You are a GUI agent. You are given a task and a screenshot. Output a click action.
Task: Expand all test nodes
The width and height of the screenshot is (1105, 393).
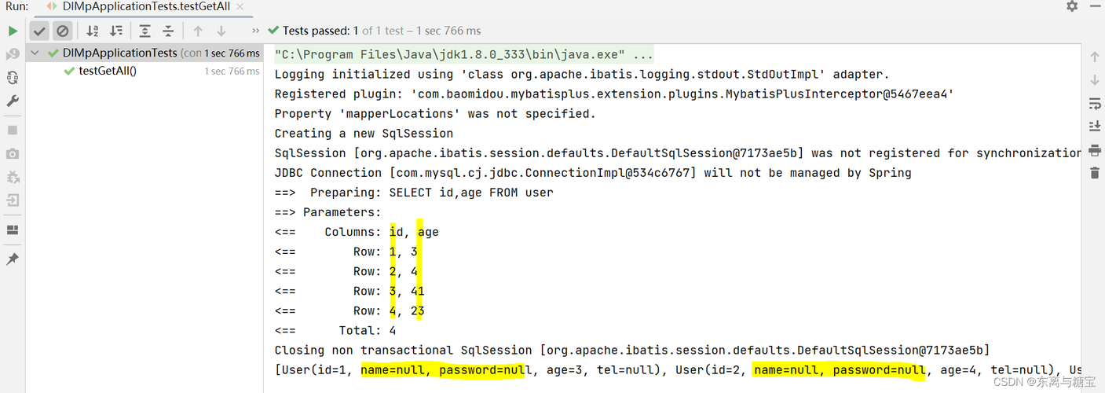145,31
